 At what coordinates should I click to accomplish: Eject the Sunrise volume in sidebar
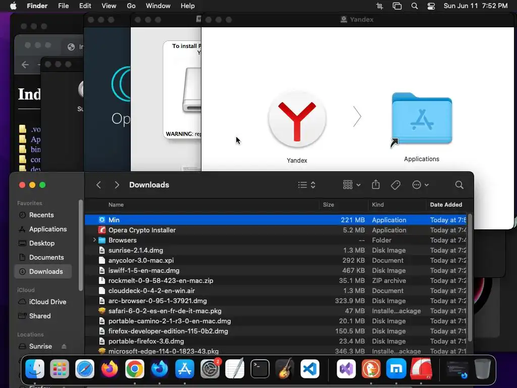coord(64,346)
